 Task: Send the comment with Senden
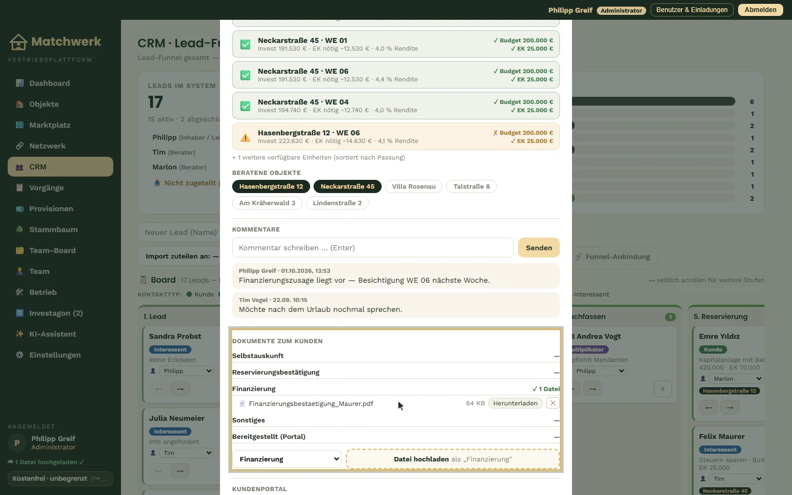(539, 248)
